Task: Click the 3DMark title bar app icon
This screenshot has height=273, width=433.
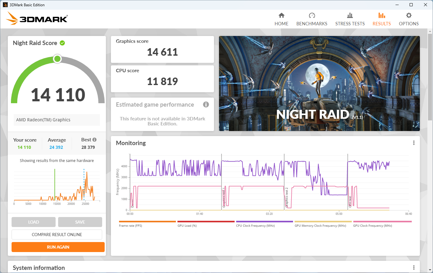Action: coord(5,5)
